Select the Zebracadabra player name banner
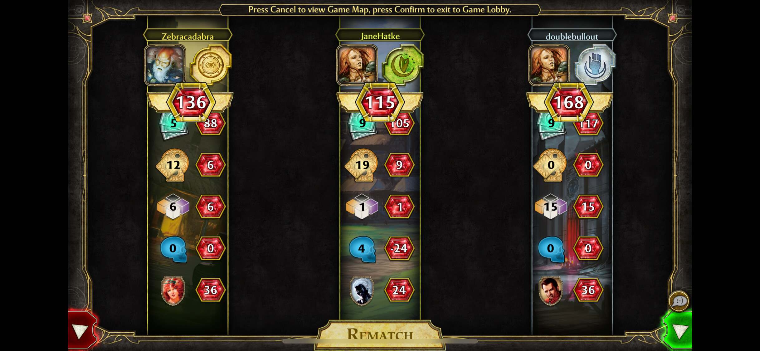Screen dimensions: 760x351 coord(188,36)
